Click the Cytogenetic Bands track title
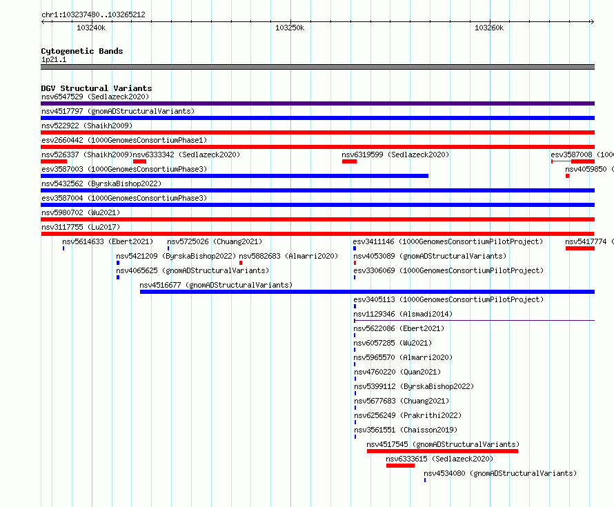Screen dimensions: 614x507 [82, 51]
